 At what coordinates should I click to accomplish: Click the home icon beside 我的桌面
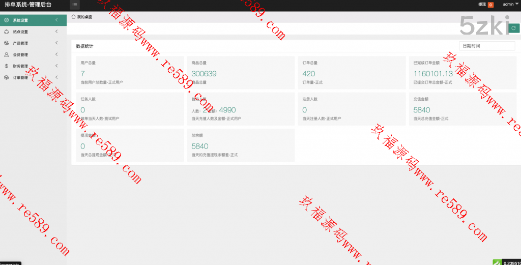pyautogui.click(x=74, y=17)
